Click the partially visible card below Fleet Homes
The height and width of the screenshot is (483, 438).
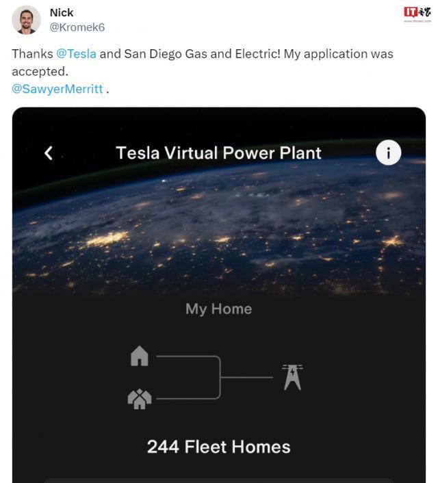(x=218, y=480)
